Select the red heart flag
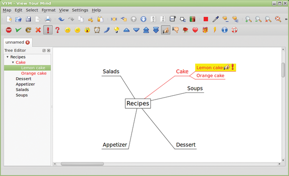The image size is (289, 176). (195, 30)
